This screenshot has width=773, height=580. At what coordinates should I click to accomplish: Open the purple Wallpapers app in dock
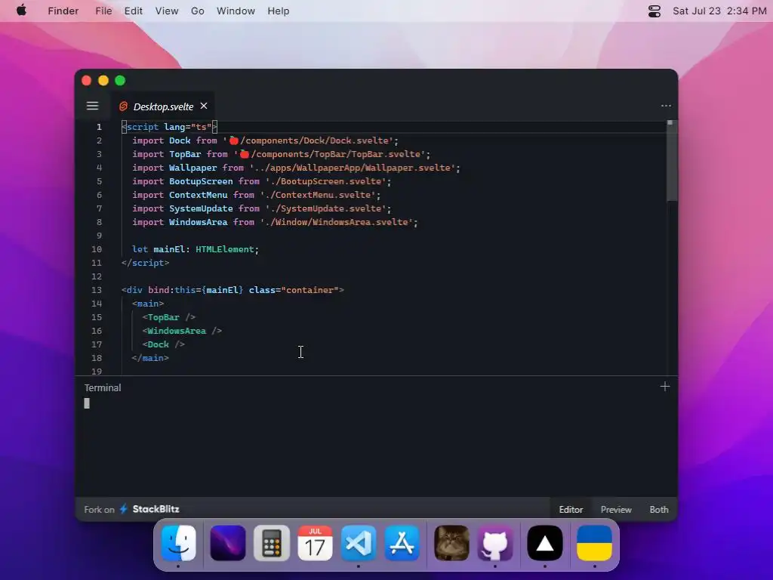pos(228,544)
